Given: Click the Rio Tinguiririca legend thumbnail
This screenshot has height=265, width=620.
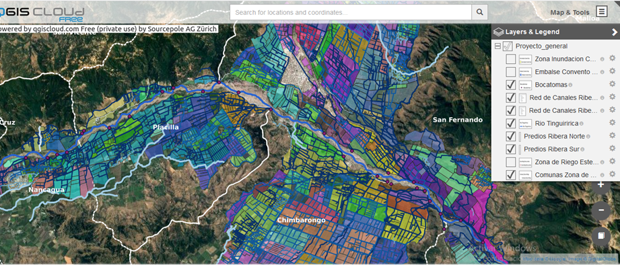Looking at the screenshot, I should click(x=526, y=124).
